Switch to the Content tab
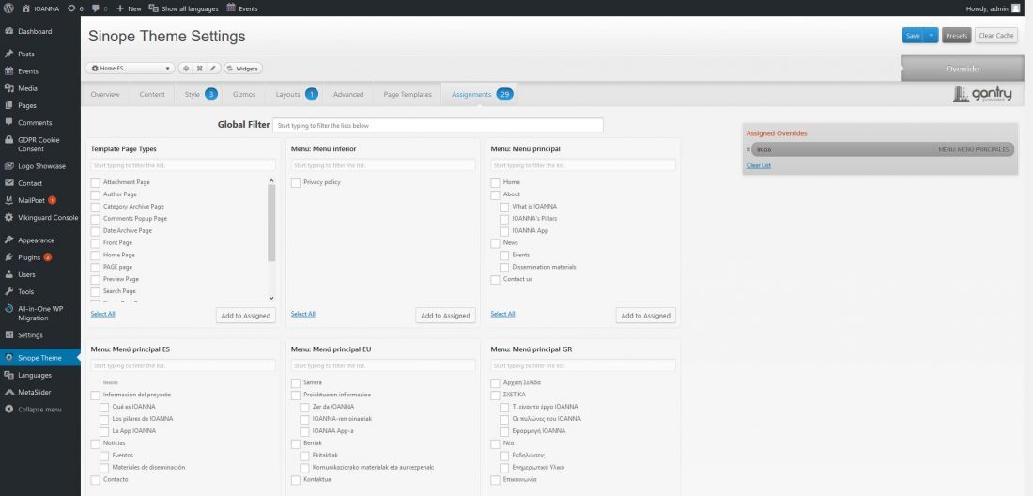This screenshot has width=1033, height=496. click(152, 94)
